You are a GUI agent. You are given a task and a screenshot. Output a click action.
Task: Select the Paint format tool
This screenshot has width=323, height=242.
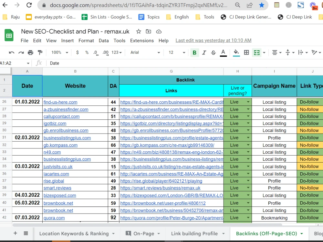tap(40, 53)
